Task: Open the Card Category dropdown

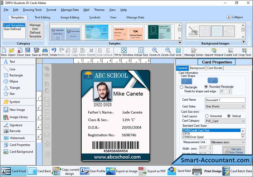Action: tap(225, 121)
